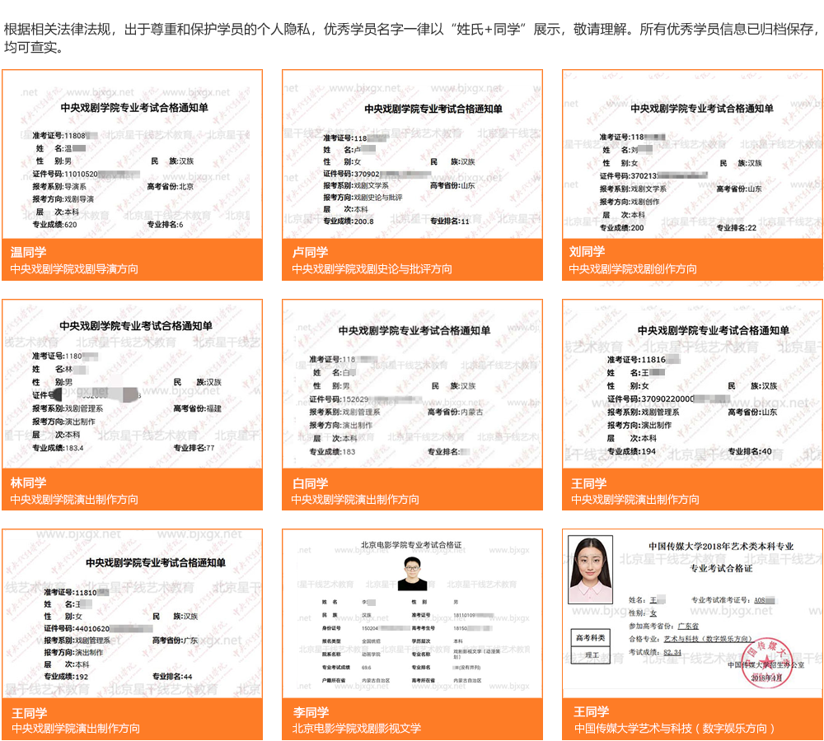View 白同学's certificate from 内蒙古
This screenshot has width=824, height=741.
[x=412, y=384]
